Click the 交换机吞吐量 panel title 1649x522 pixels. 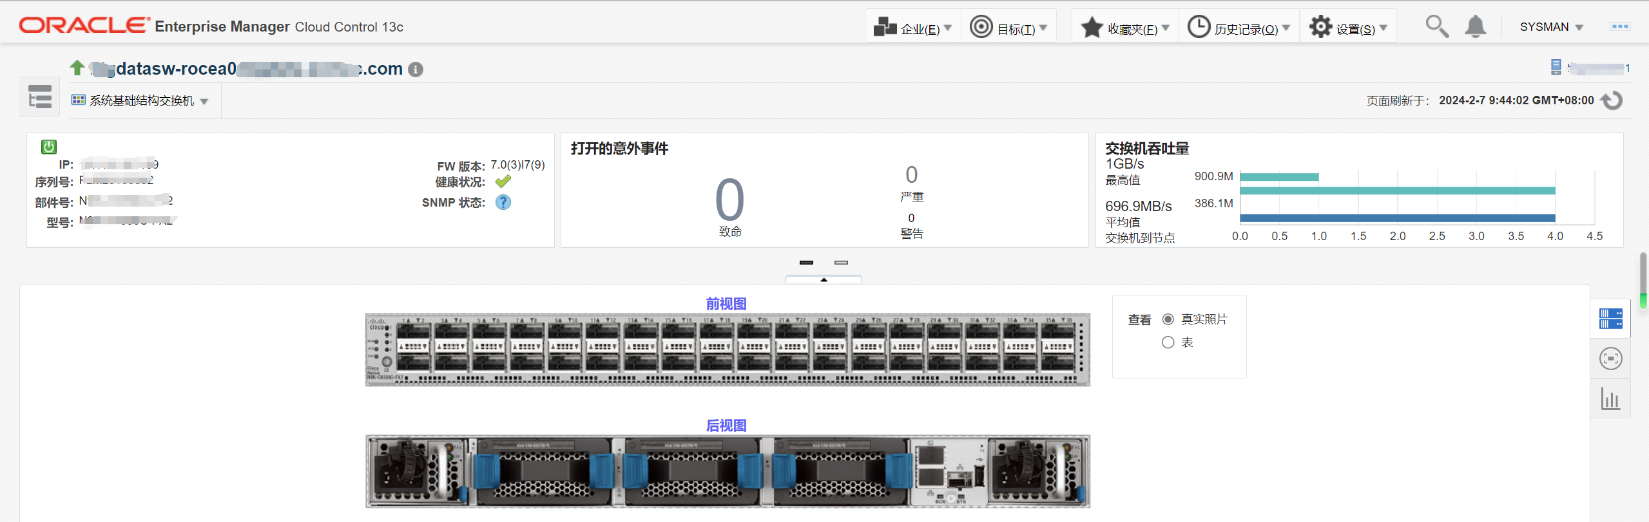(x=1147, y=149)
